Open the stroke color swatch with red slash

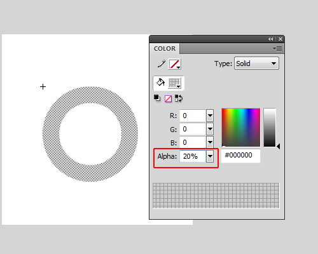pyautogui.click(x=174, y=64)
